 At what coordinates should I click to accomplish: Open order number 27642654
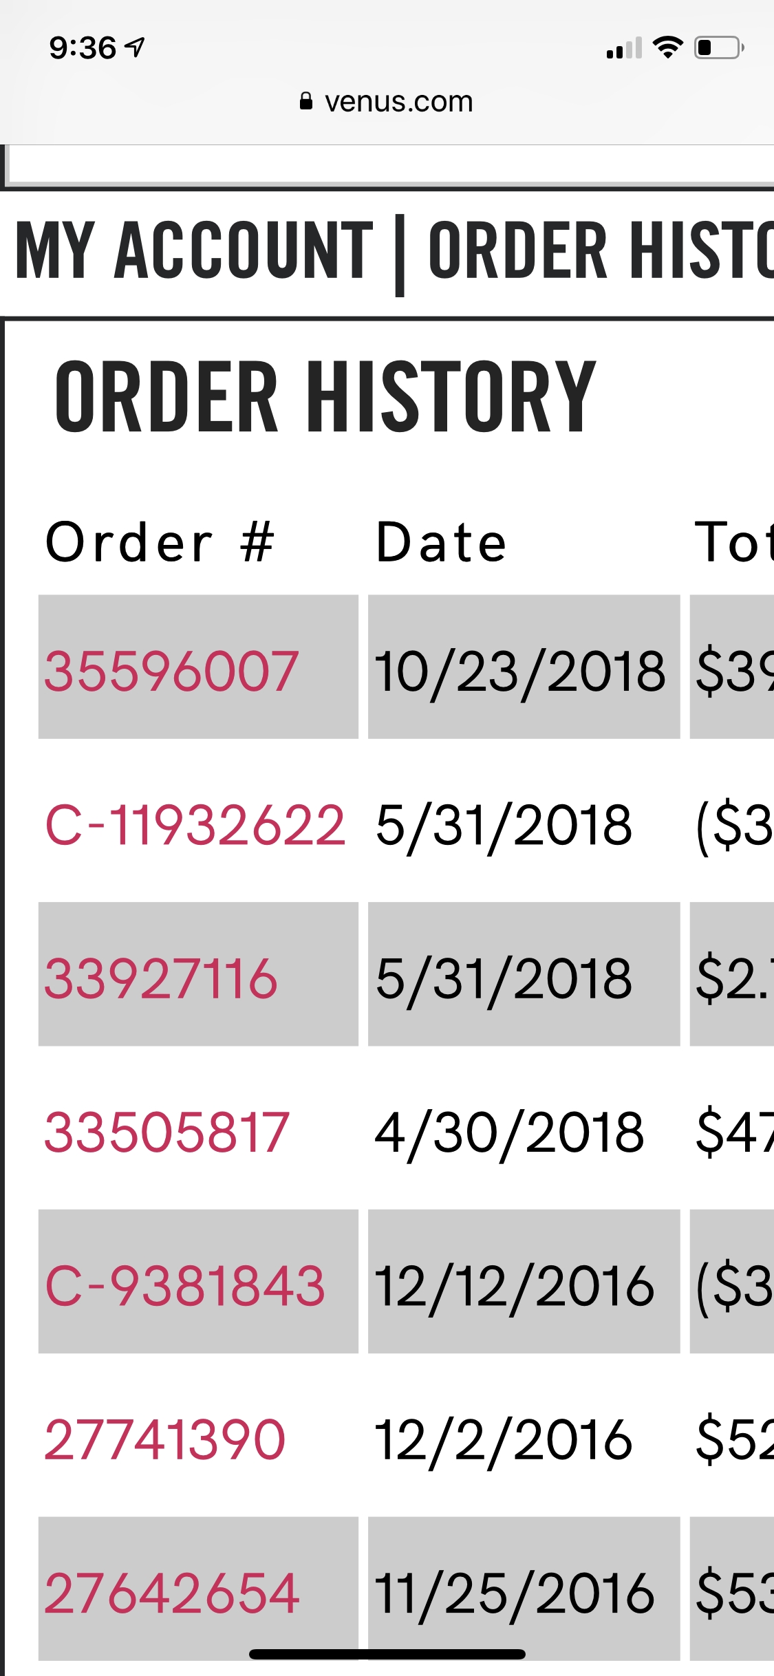pyautogui.click(x=172, y=1593)
